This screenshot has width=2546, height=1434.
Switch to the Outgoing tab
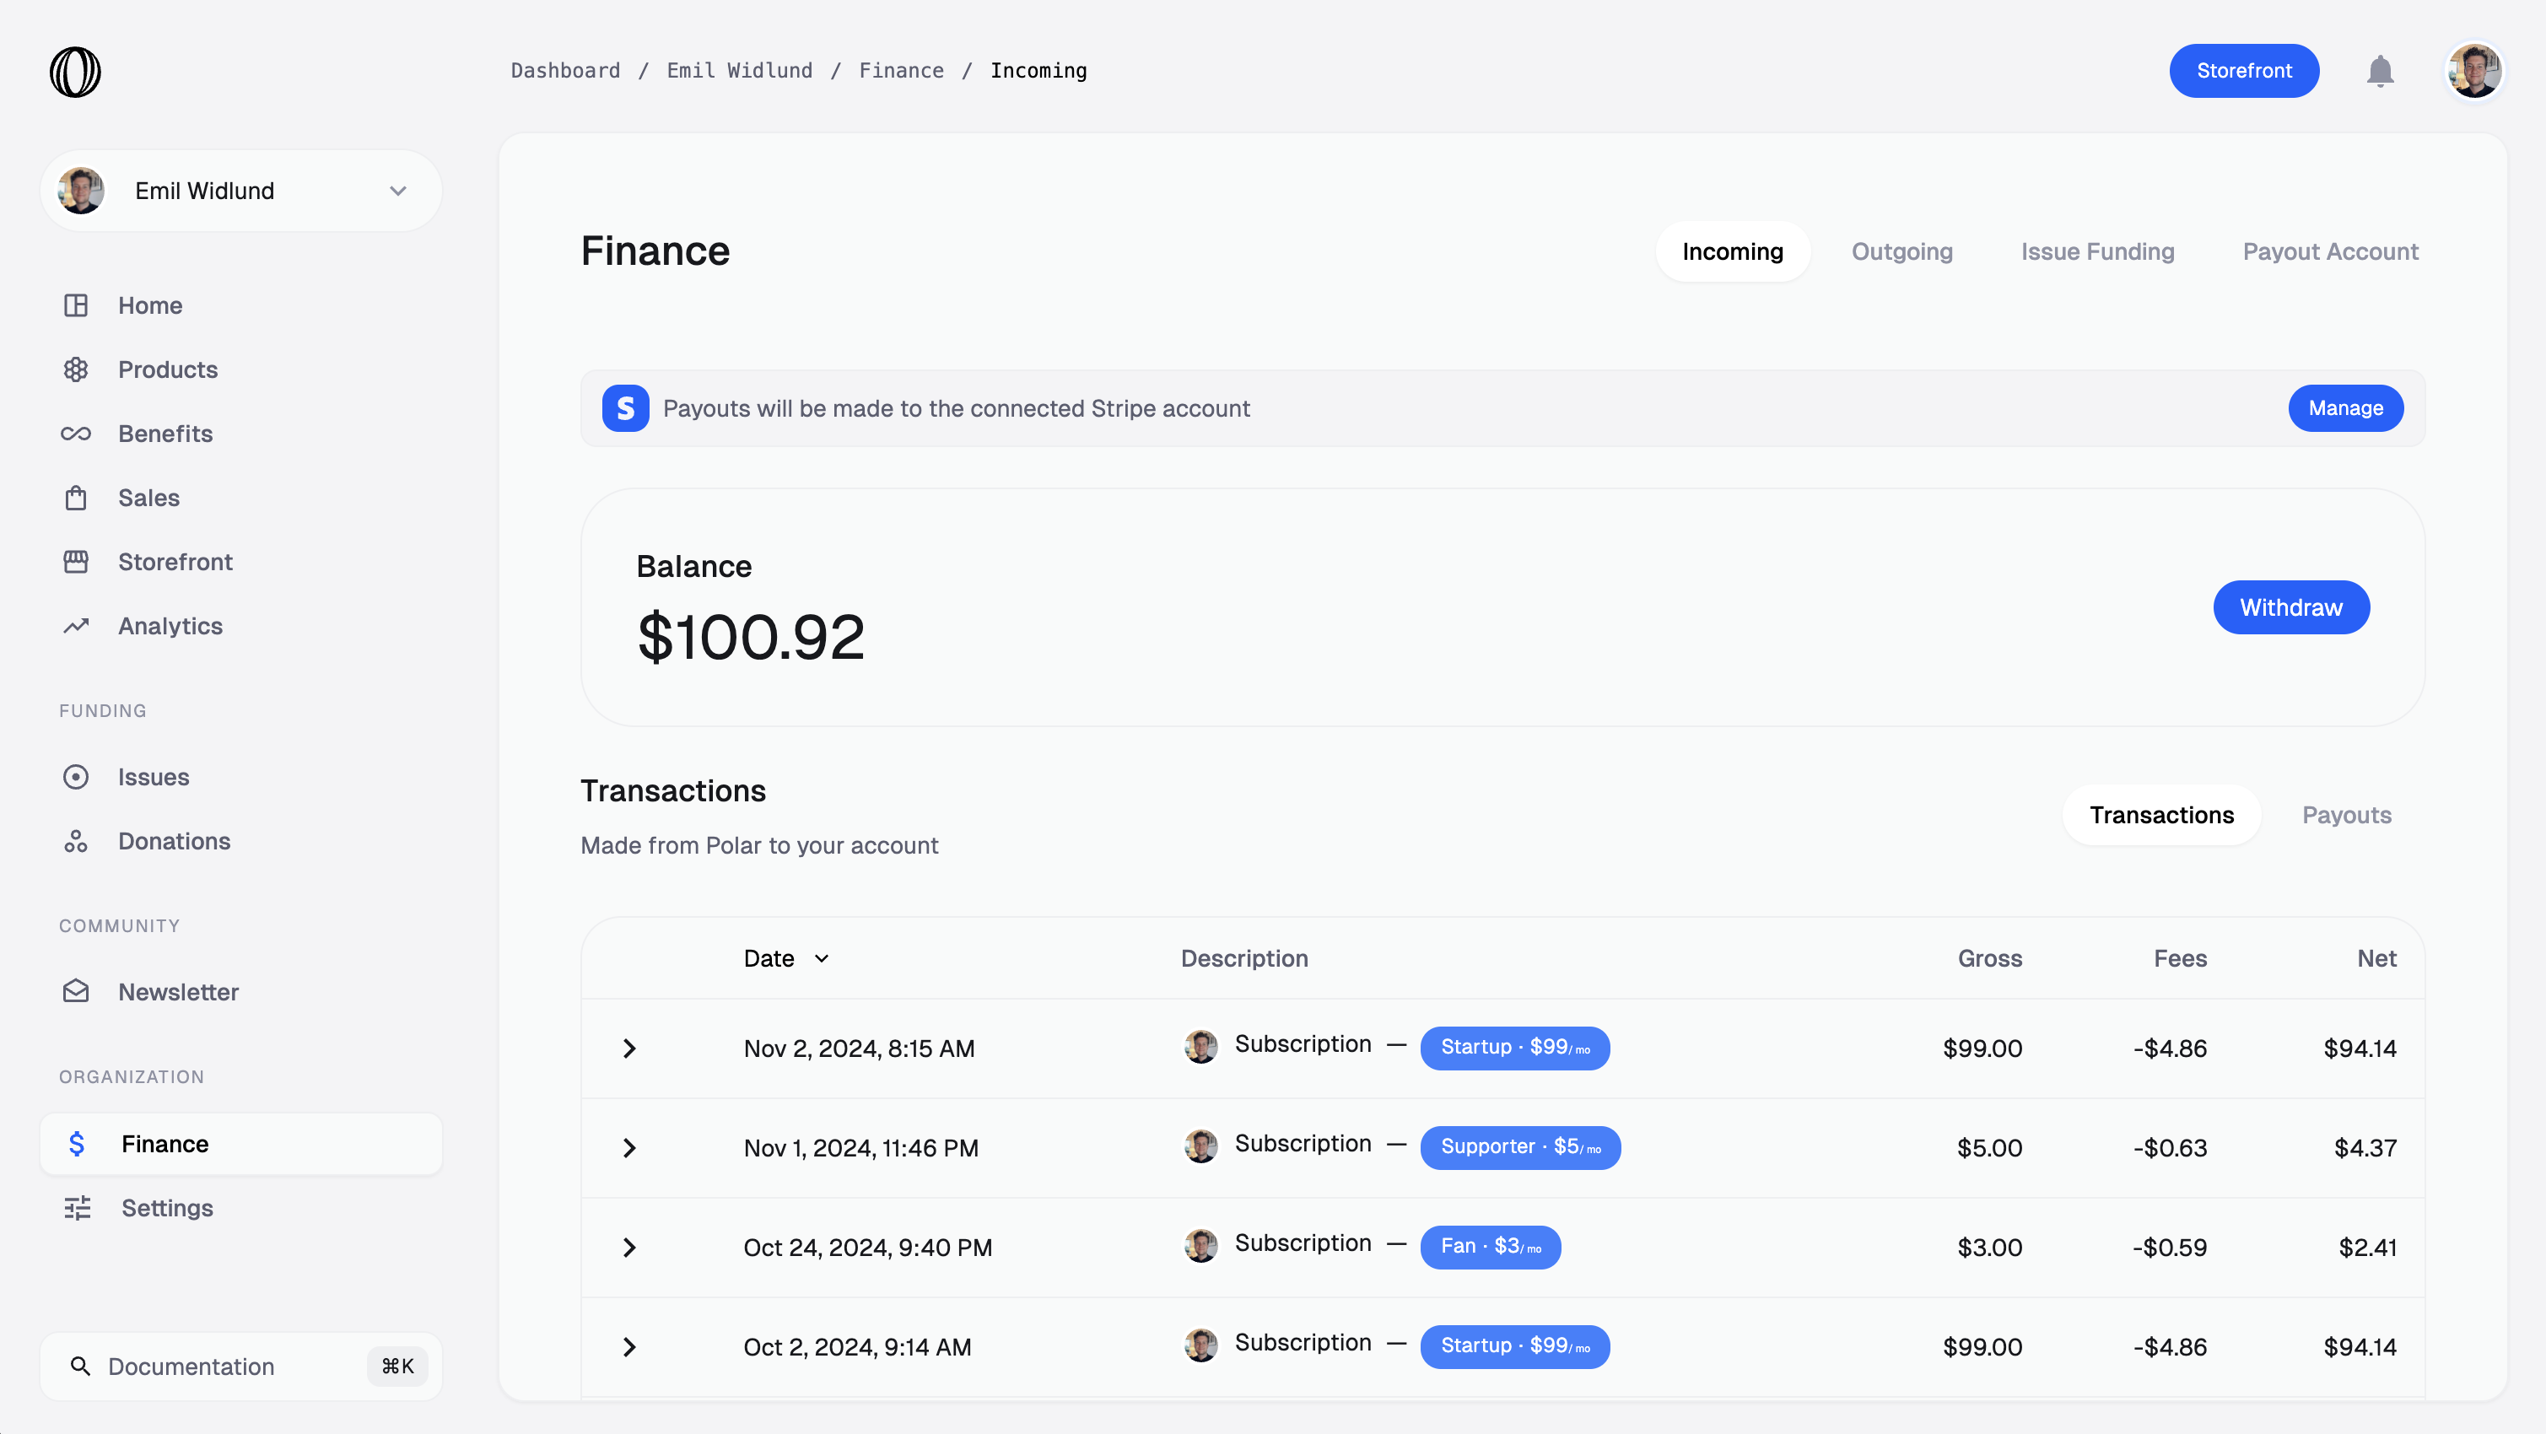1901,251
